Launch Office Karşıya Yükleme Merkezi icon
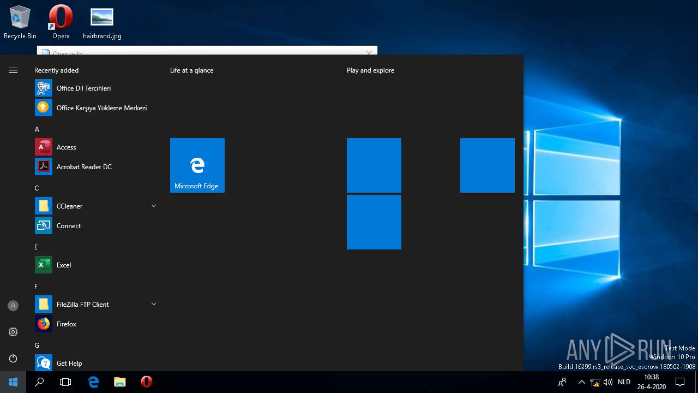Screen dimensions: 698x393 [44, 108]
